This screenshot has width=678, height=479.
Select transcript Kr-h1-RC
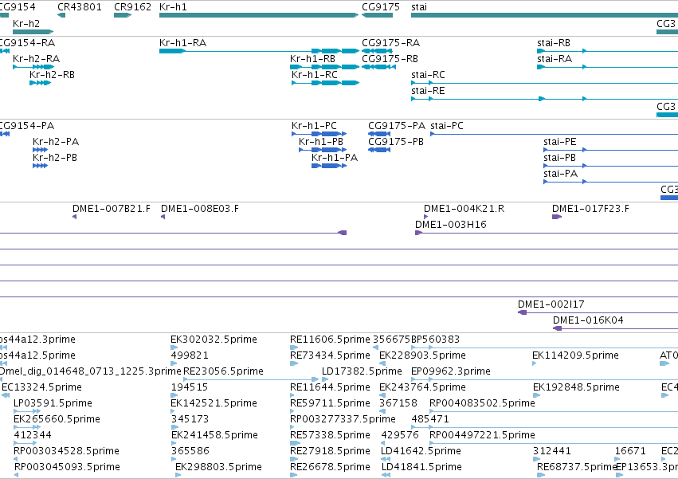(325, 83)
